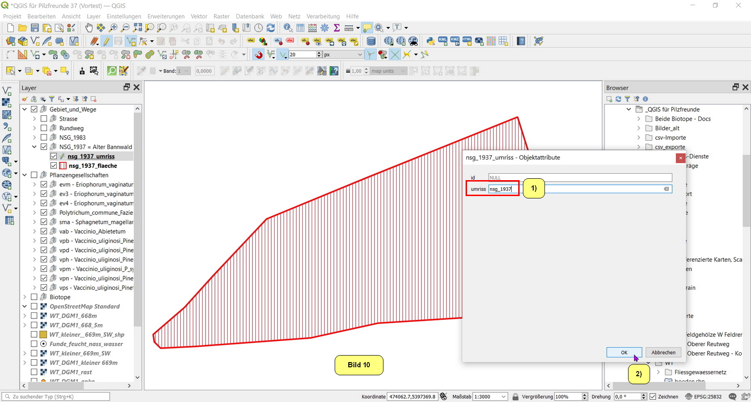
Task: Expand the Beide Biotope - Docs folder
Action: tap(638, 119)
